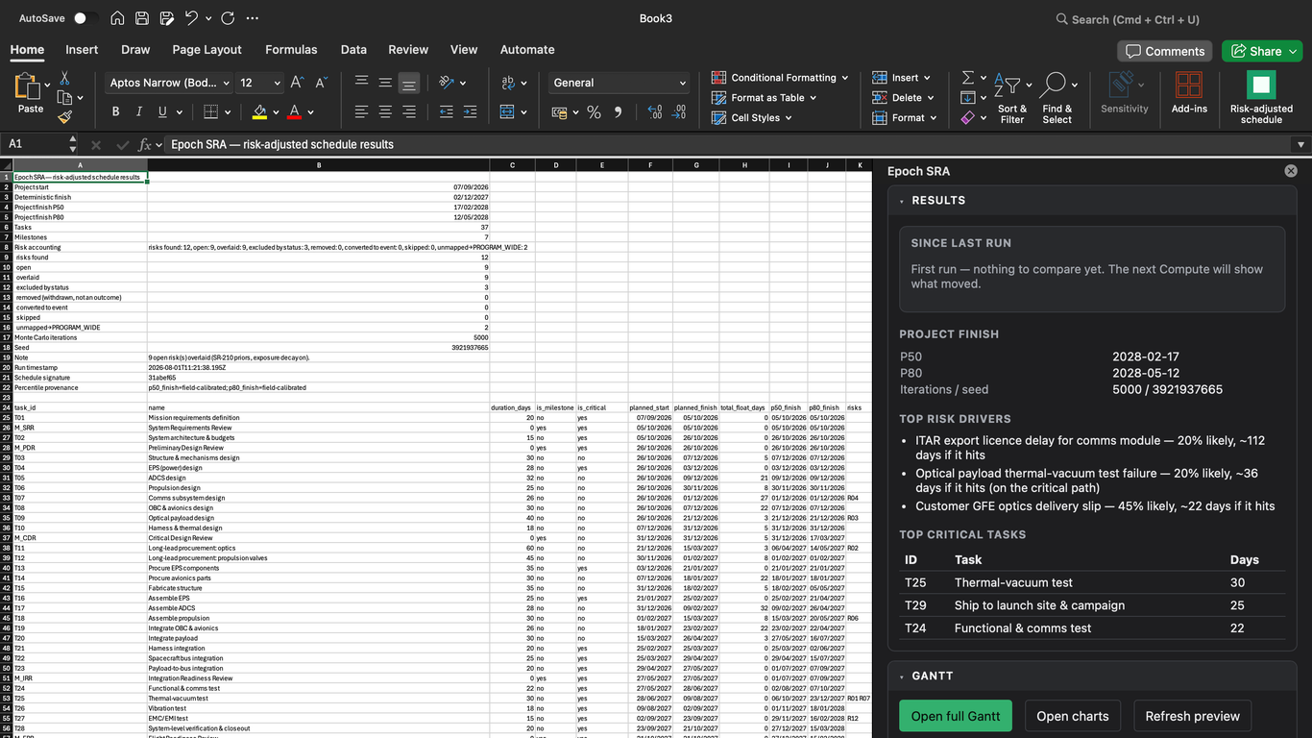Increase font size with larger A icon
1312x738 pixels.
(297, 83)
